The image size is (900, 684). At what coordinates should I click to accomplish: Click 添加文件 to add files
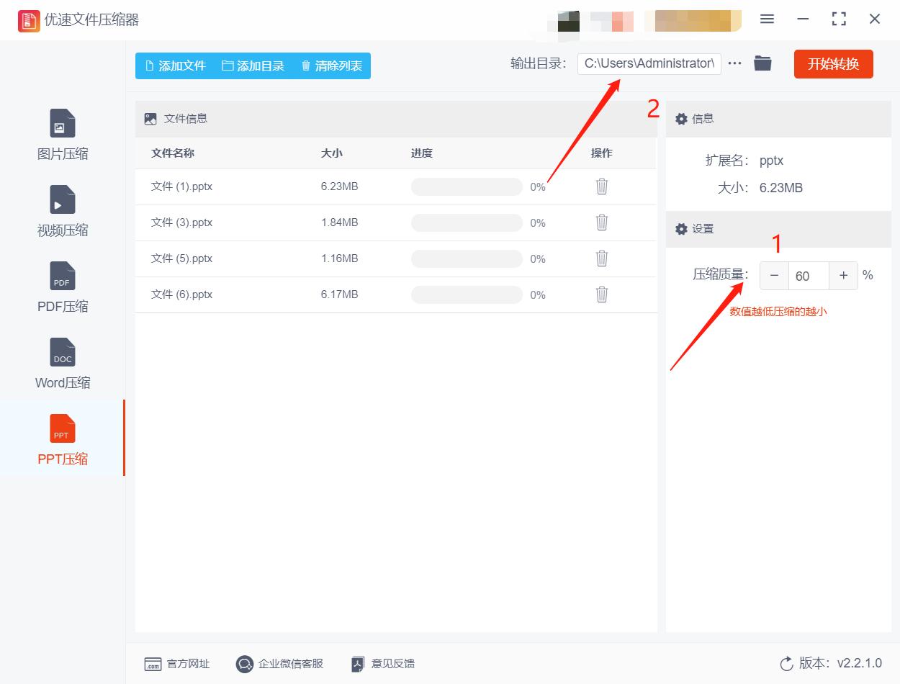pos(175,65)
